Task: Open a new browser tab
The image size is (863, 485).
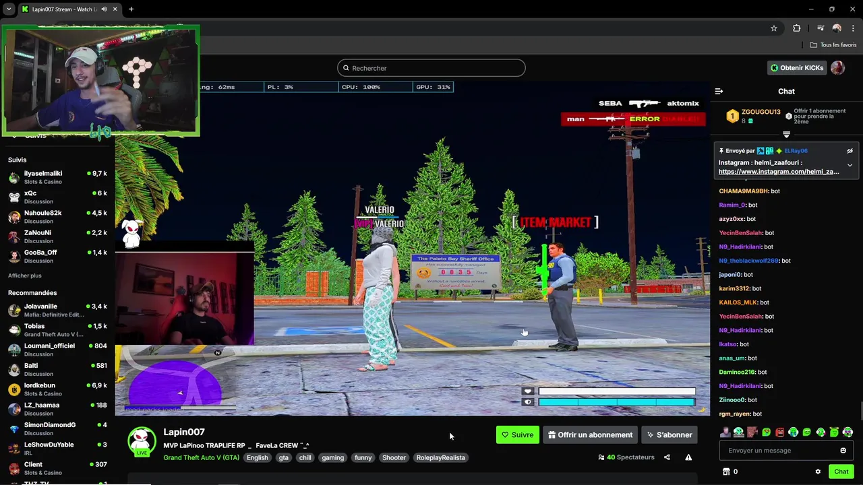Action: coord(131,9)
